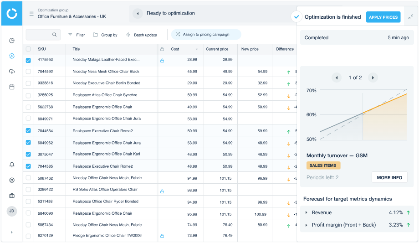Go to next chart with right arrow
The width and height of the screenshot is (419, 243).
tap(373, 78)
